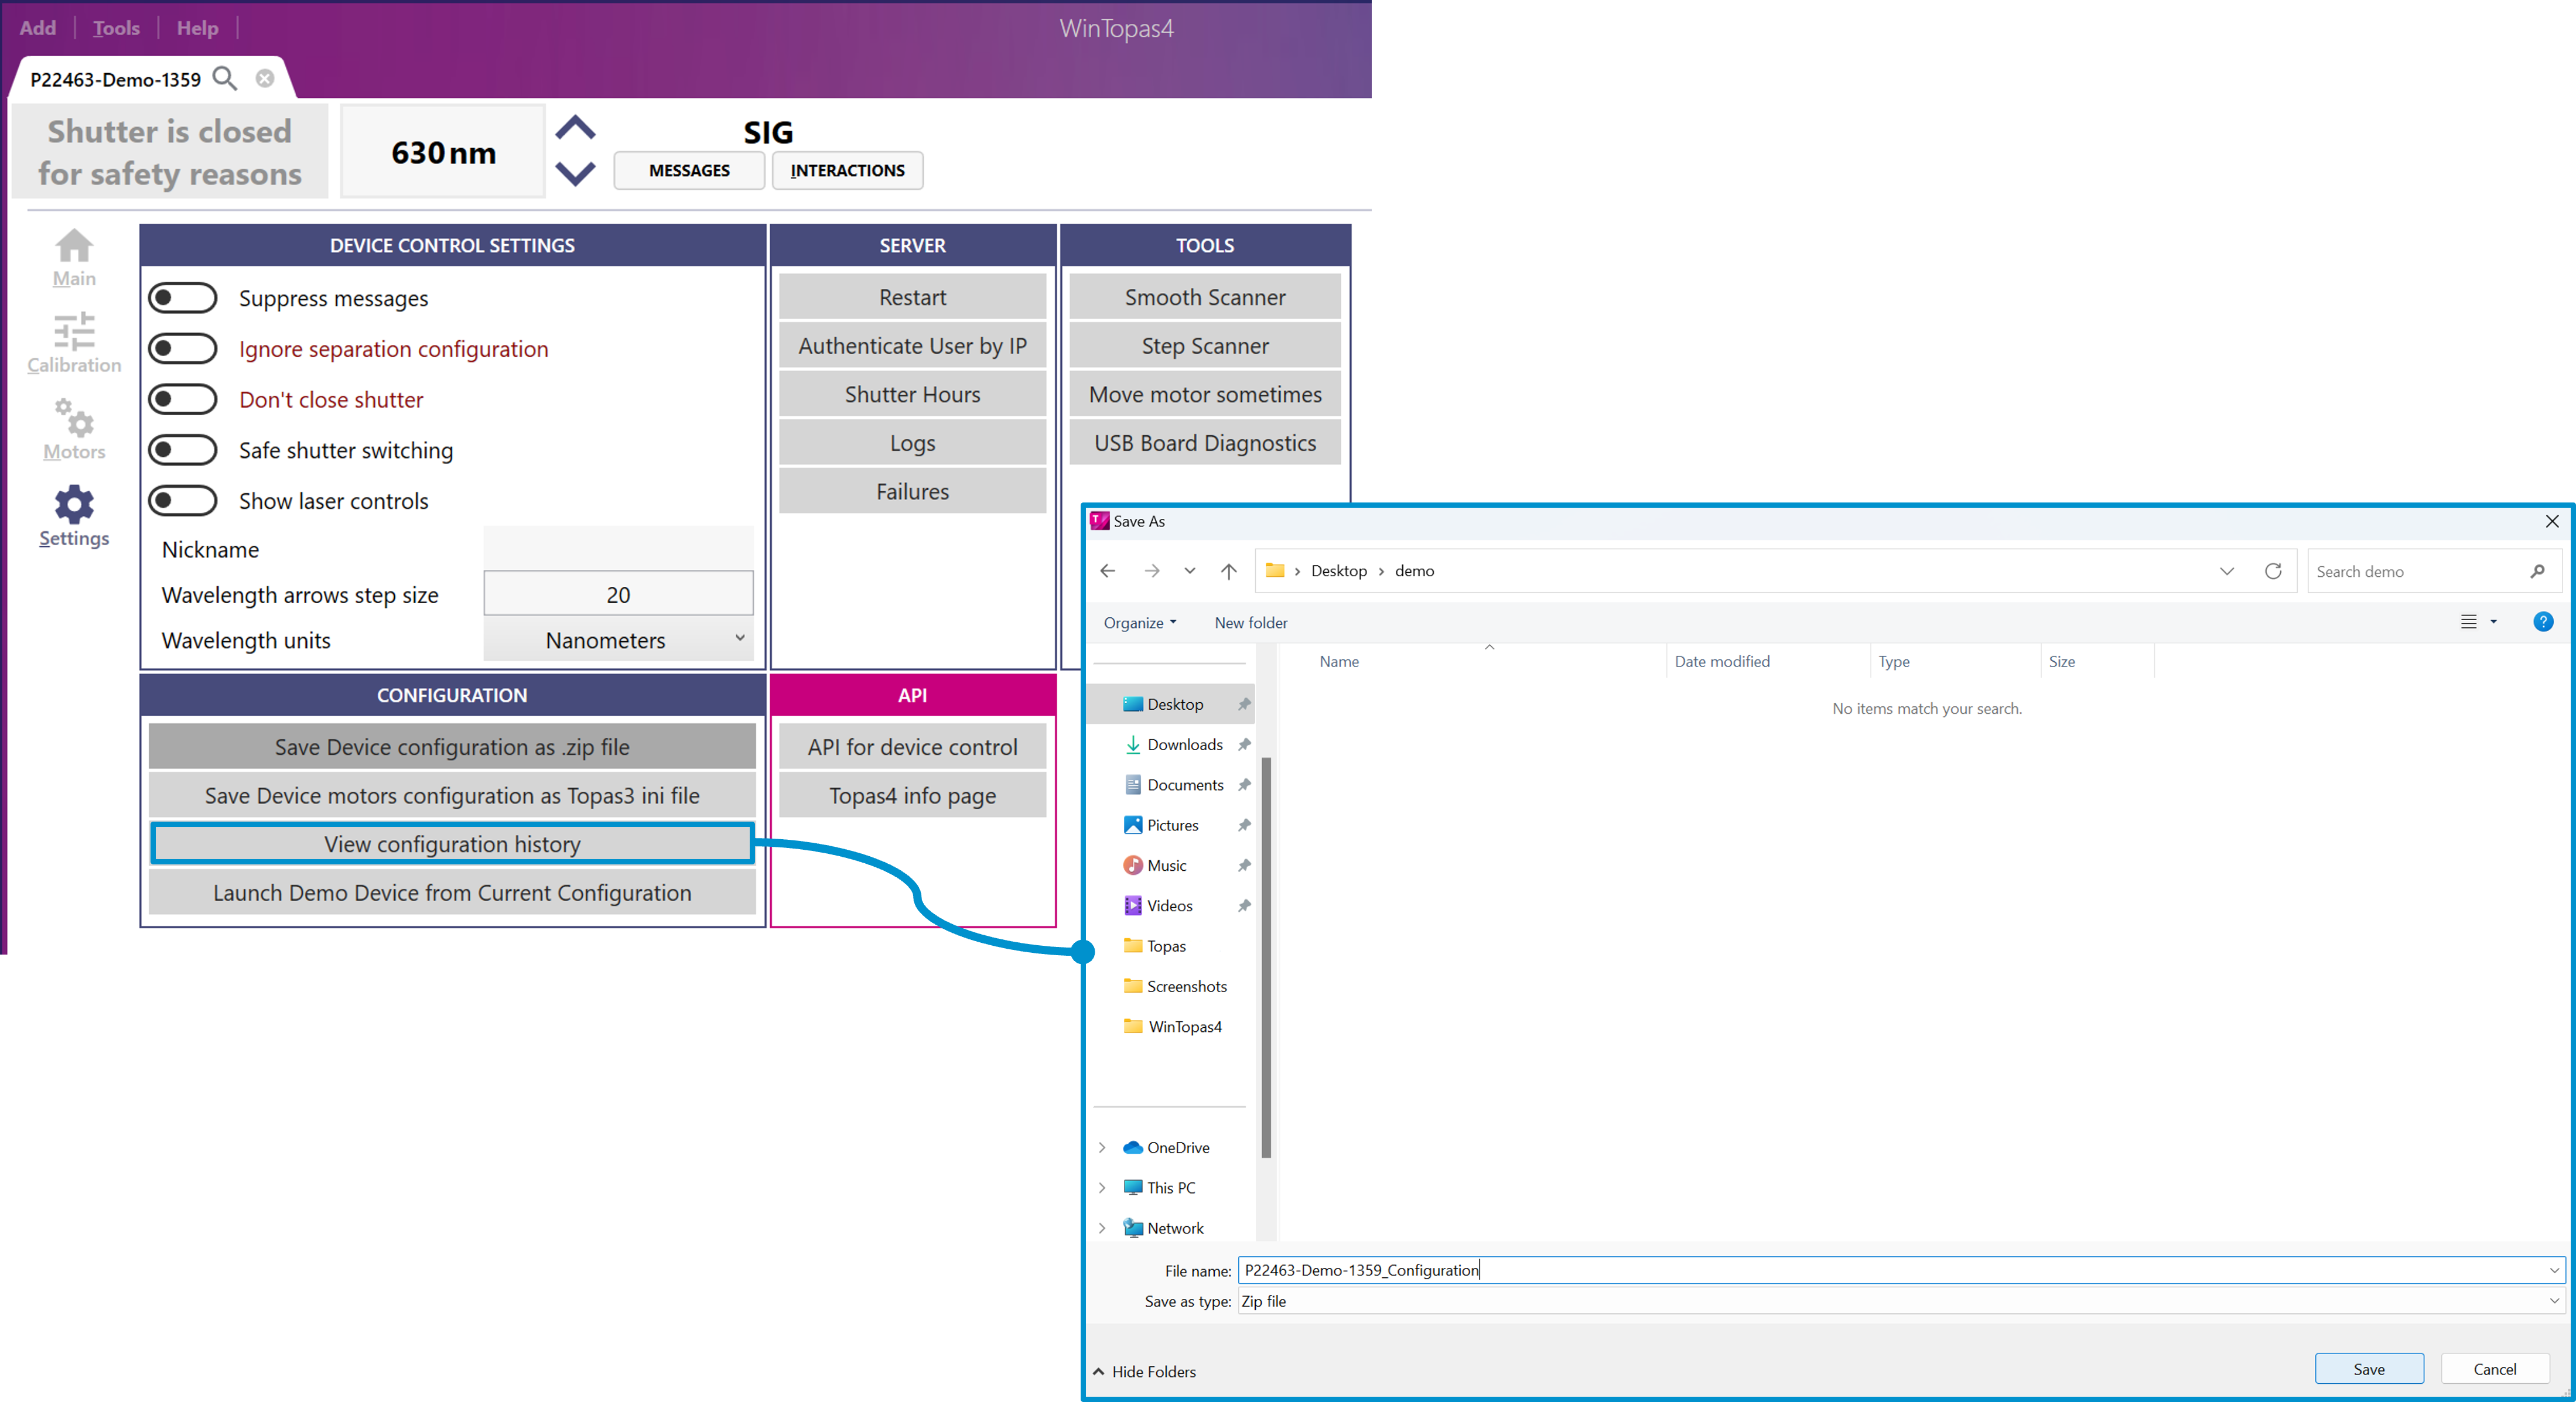Open the Help menu
The width and height of the screenshot is (2576, 1402).
(197, 28)
